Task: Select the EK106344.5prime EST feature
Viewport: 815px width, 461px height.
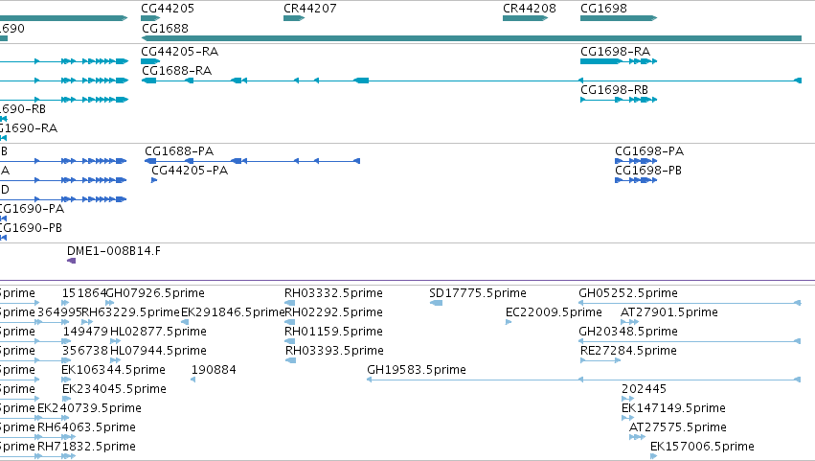Action: click(66, 380)
